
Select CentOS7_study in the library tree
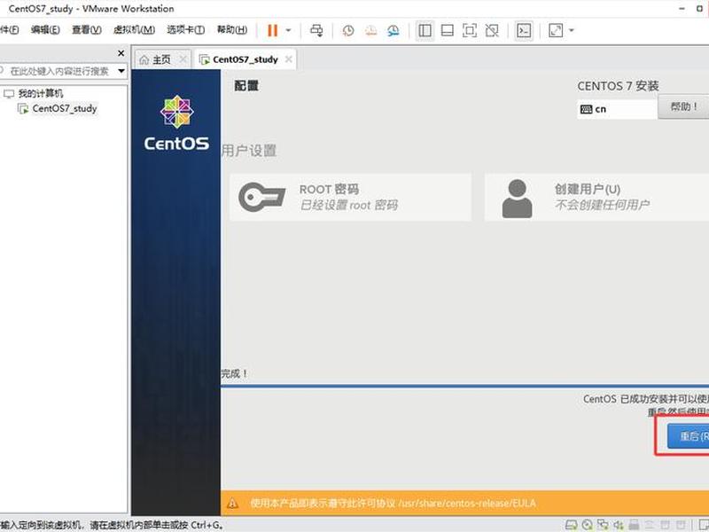(x=65, y=108)
